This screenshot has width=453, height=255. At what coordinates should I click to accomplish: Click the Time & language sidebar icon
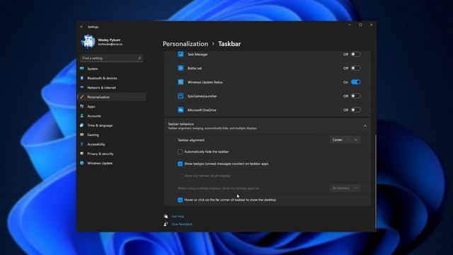click(82, 125)
